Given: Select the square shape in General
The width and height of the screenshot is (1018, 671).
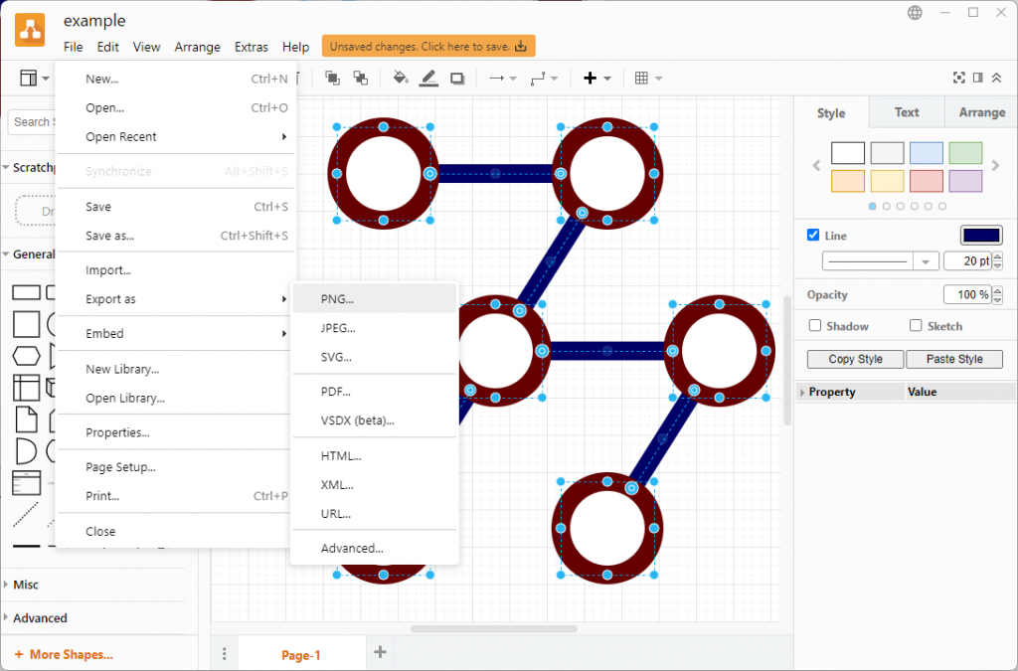Looking at the screenshot, I should [26, 324].
